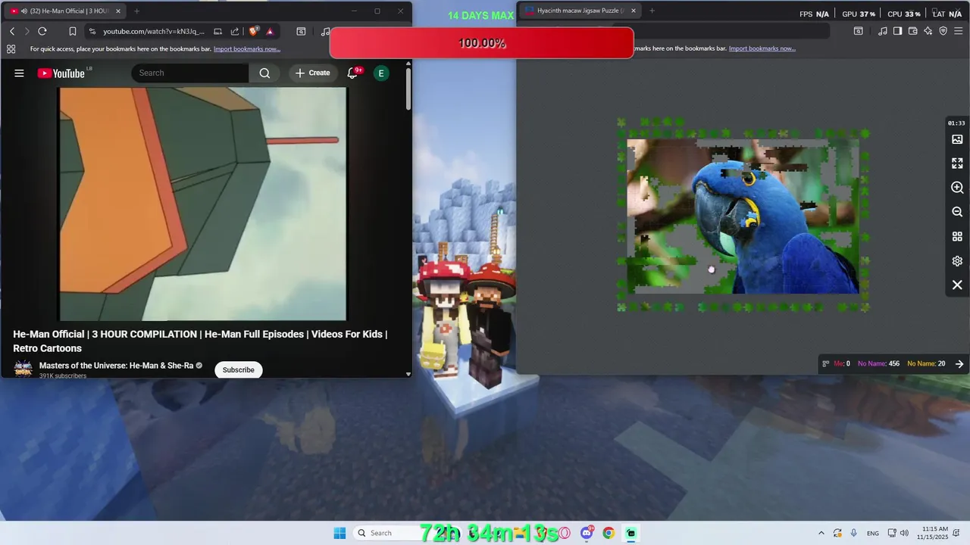
Task: Enter fullscreen in jigsaw puzzle
Action: (x=957, y=163)
